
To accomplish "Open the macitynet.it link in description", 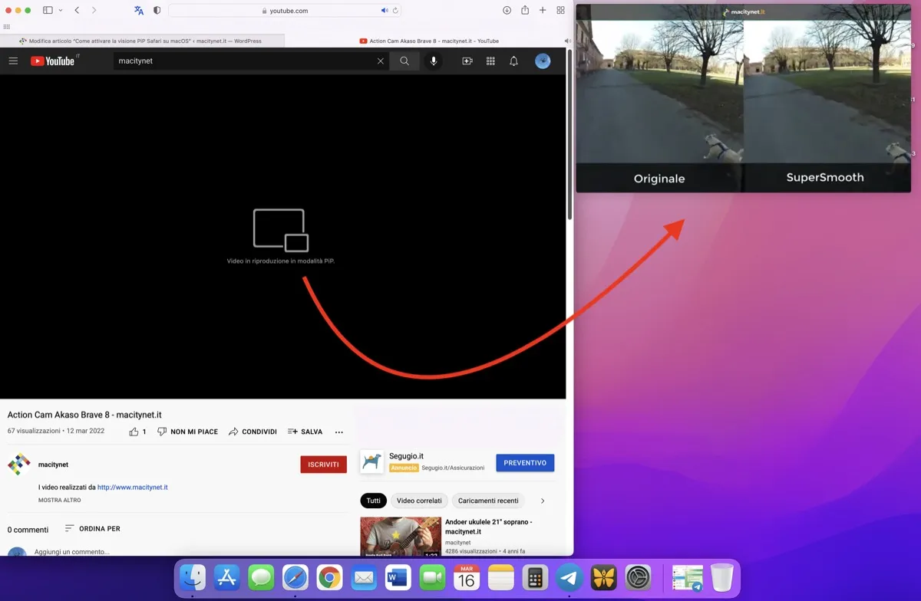I will (x=134, y=487).
